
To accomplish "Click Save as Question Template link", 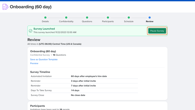I will point(44,59).
